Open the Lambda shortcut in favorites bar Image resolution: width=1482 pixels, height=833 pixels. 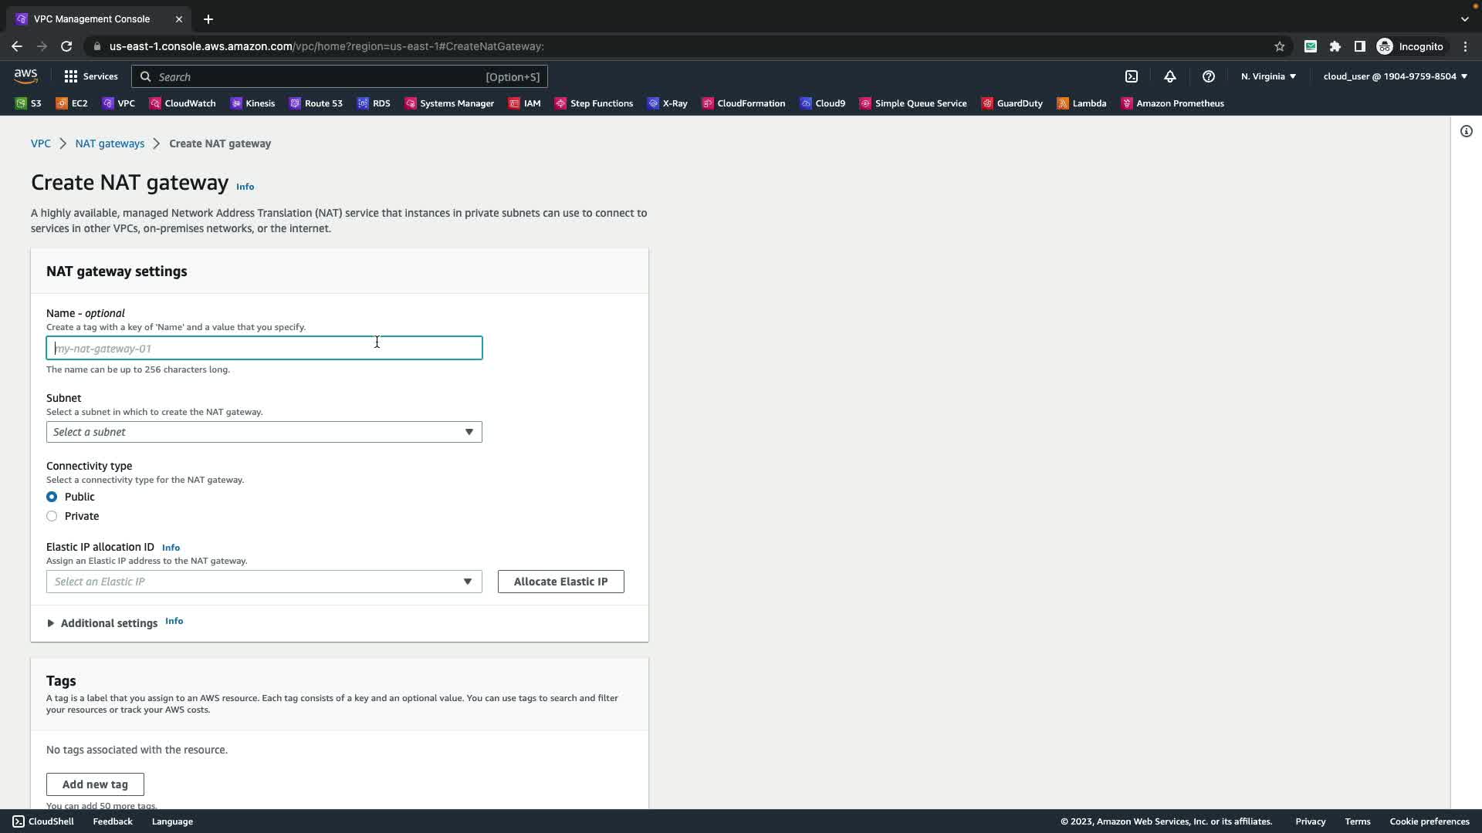(x=1081, y=103)
